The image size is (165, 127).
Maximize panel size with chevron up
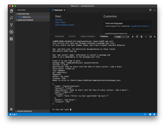pyautogui.click(x=146, y=37)
